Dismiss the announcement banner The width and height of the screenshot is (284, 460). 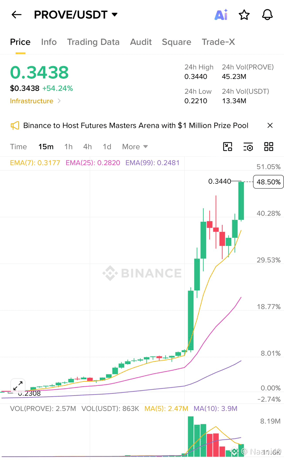[x=270, y=125]
